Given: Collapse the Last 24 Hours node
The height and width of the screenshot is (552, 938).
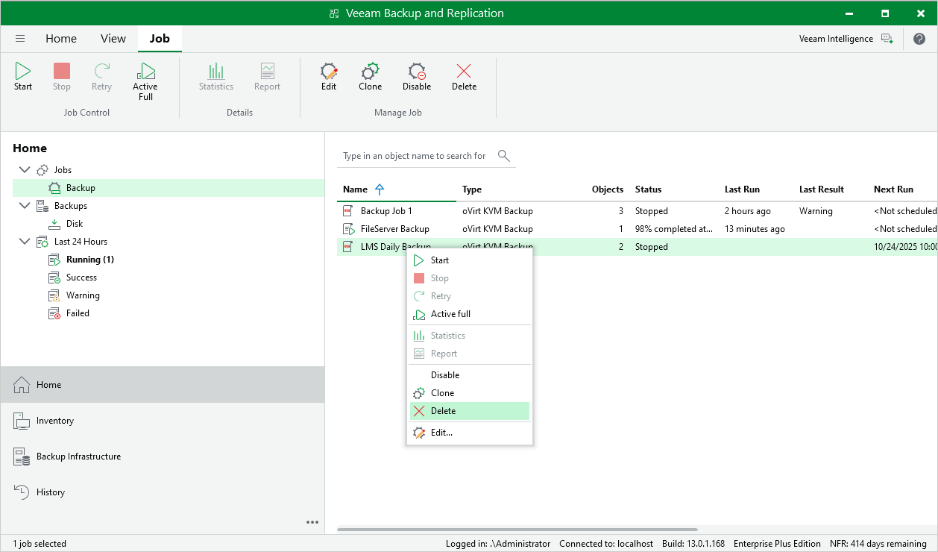Looking at the screenshot, I should pos(25,242).
